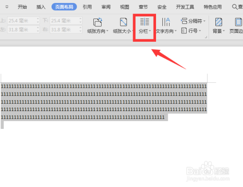Click the 纸张大小 paper size icon

point(123,22)
